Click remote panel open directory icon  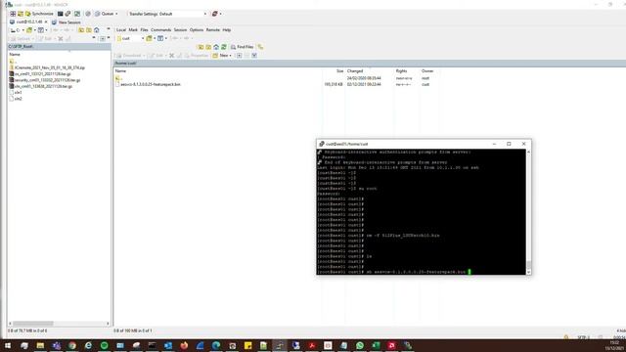[x=149, y=38]
